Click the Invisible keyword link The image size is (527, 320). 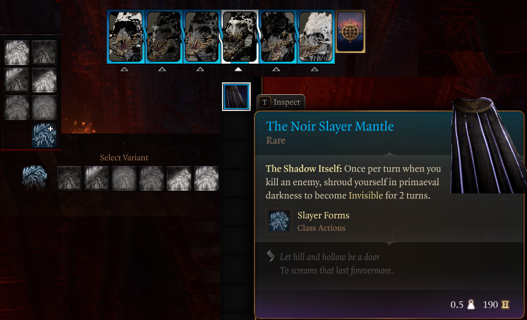[x=365, y=196]
